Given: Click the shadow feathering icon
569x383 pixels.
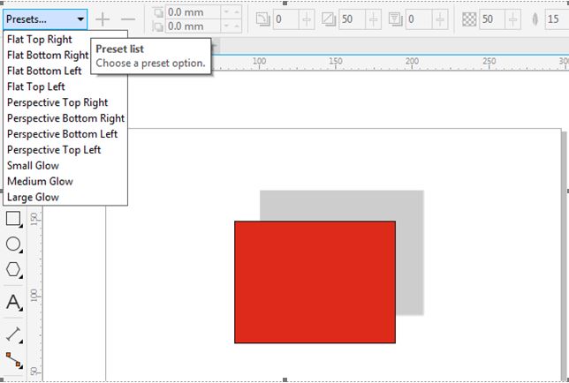Looking at the screenshot, I should [535, 19].
